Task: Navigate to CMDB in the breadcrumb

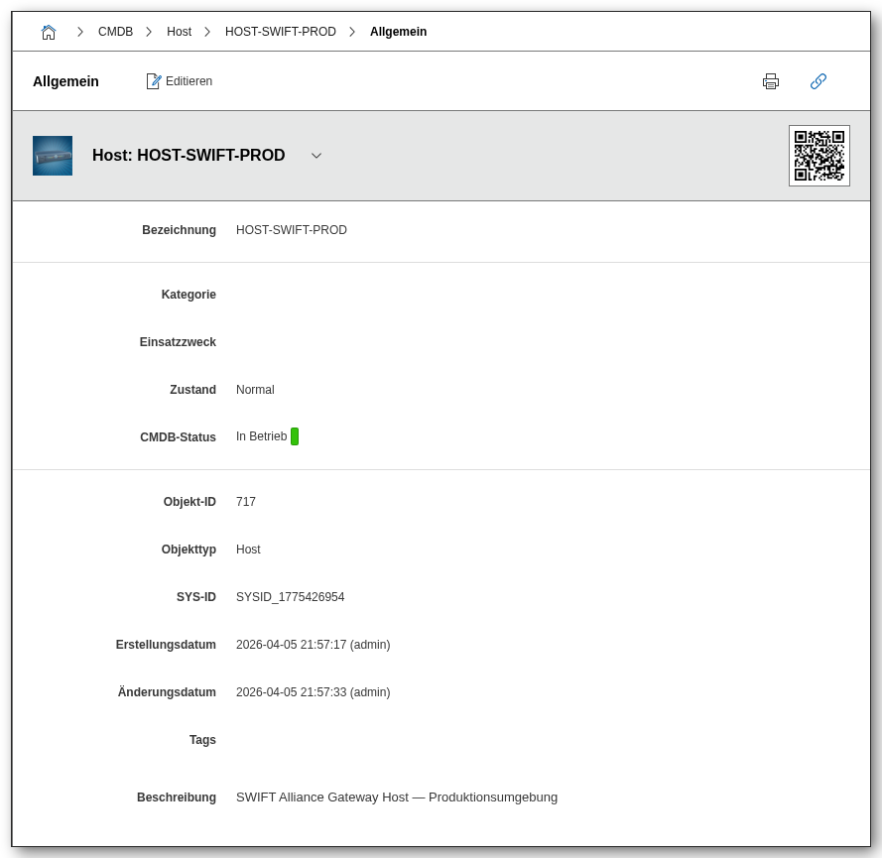Action: point(115,32)
